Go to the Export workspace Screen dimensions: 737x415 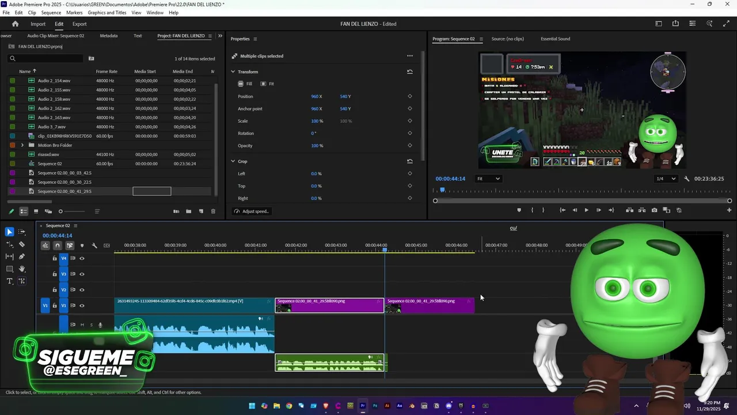click(x=79, y=24)
